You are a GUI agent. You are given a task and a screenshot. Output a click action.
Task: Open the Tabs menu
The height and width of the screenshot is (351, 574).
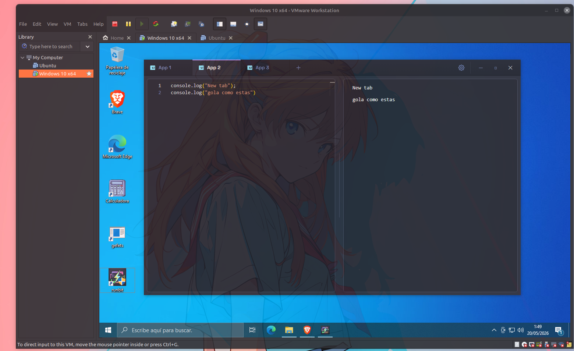82,24
